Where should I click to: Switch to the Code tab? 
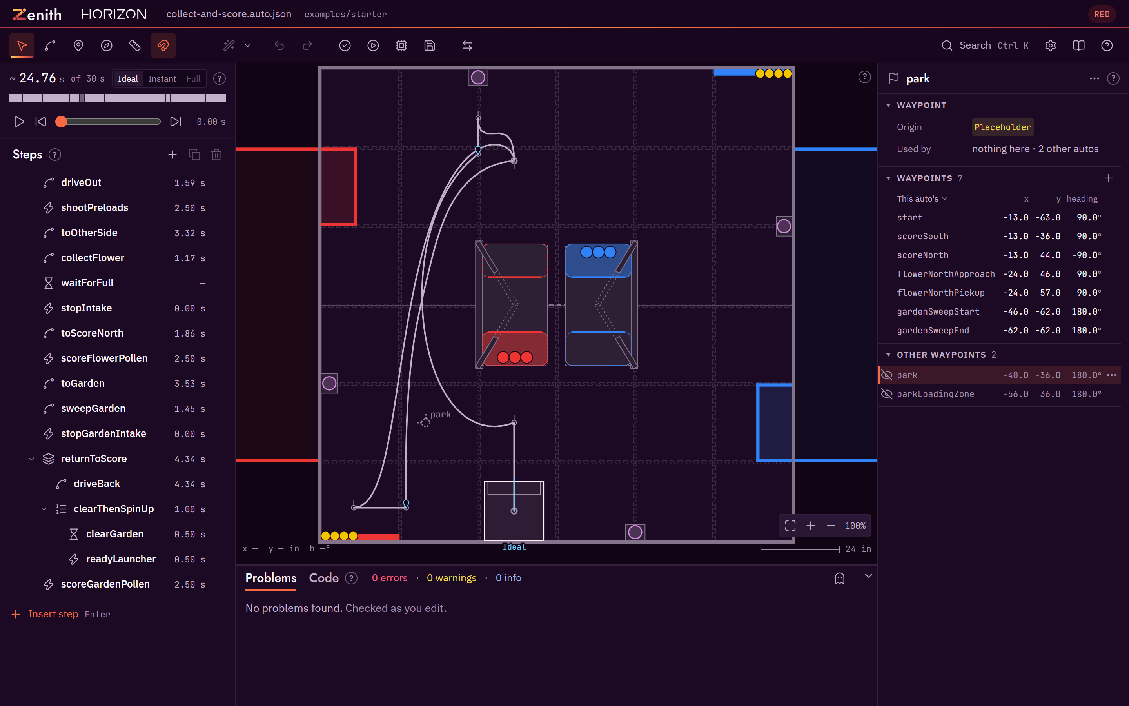(324, 578)
